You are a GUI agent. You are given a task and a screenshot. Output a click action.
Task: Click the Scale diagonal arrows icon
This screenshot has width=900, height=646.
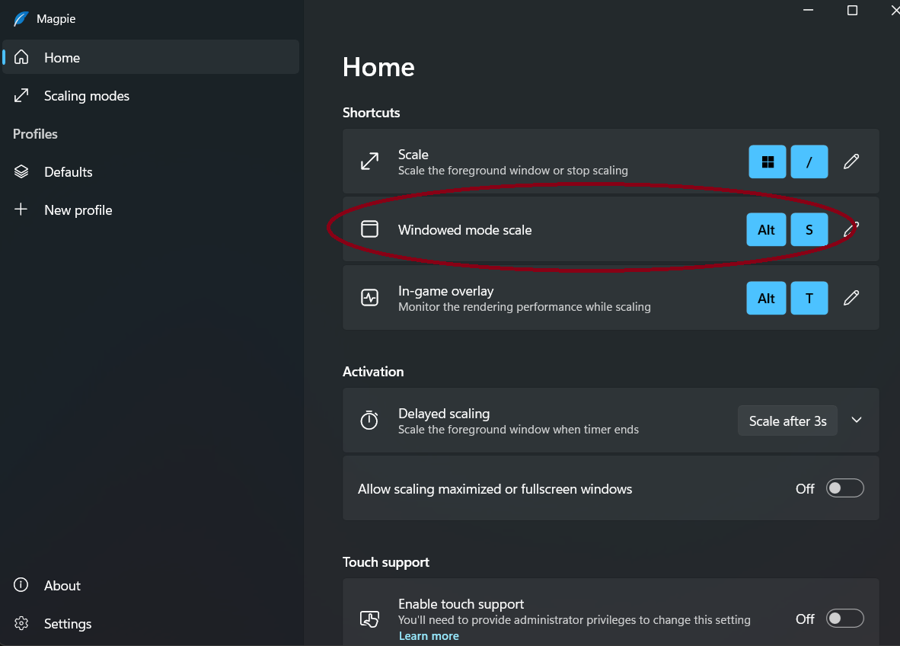369,161
